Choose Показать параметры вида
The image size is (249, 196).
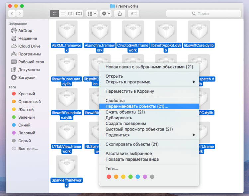tap(149, 159)
